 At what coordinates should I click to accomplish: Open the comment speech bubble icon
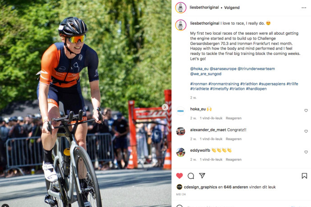pos(191,175)
